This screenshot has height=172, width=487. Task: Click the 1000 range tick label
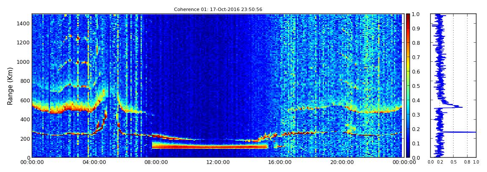[23, 62]
